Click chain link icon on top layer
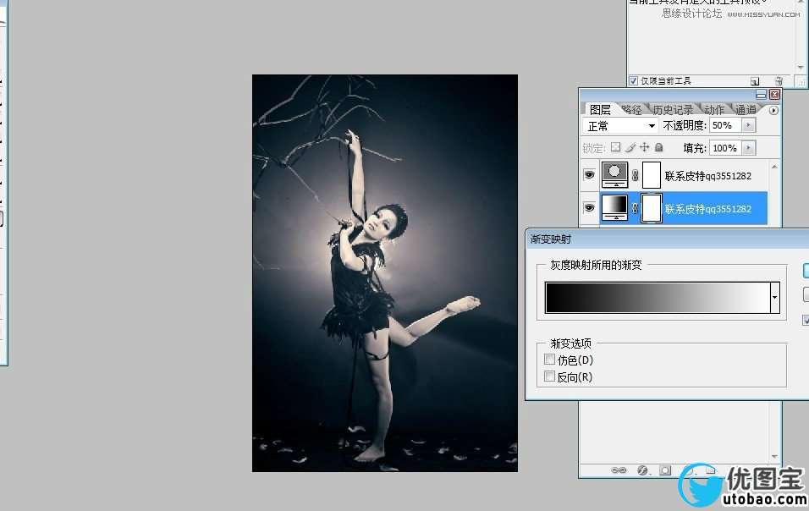This screenshot has width=809, height=511. pos(636,175)
